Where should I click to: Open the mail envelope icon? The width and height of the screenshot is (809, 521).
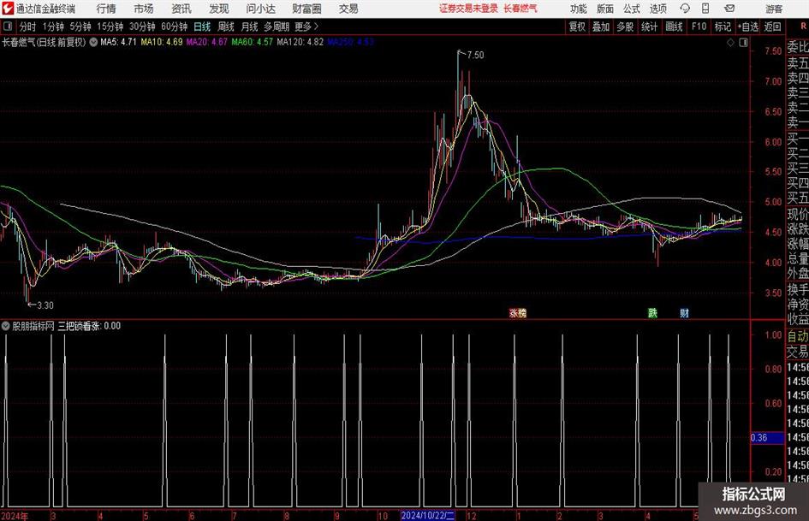click(729, 9)
